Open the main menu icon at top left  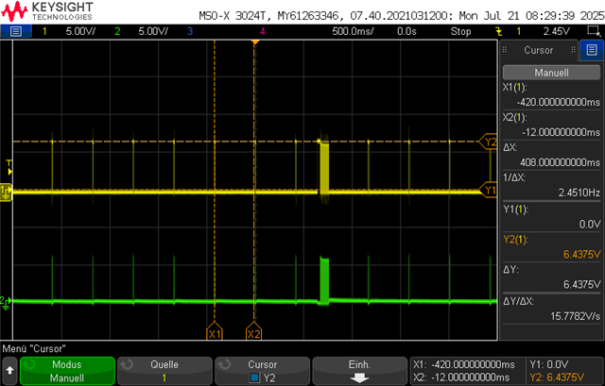tap(16, 31)
